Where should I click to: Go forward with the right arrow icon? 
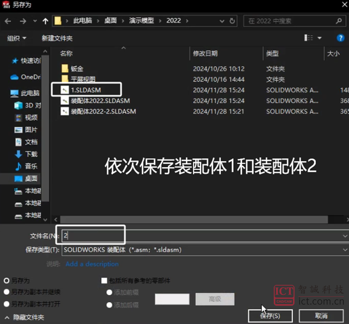pyautogui.click(x=23, y=21)
